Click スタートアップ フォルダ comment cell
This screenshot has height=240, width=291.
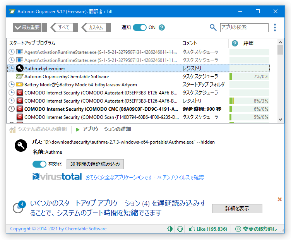click(x=204, y=85)
